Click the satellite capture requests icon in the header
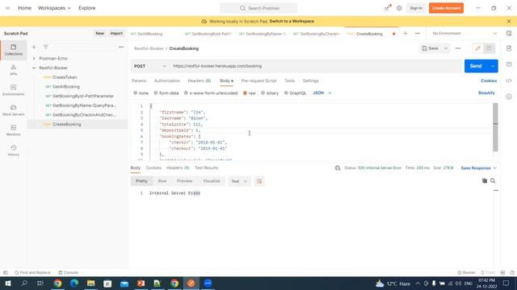The height and width of the screenshot is (290, 517). 388,8
